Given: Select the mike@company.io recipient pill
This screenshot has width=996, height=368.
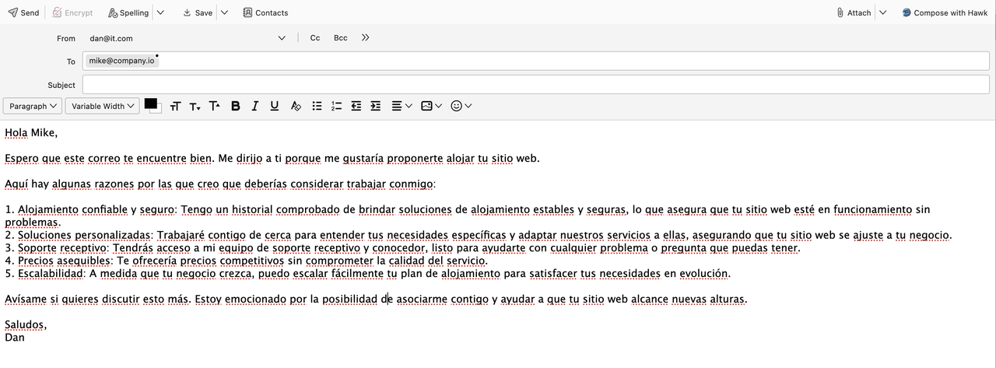Looking at the screenshot, I should coord(121,61).
